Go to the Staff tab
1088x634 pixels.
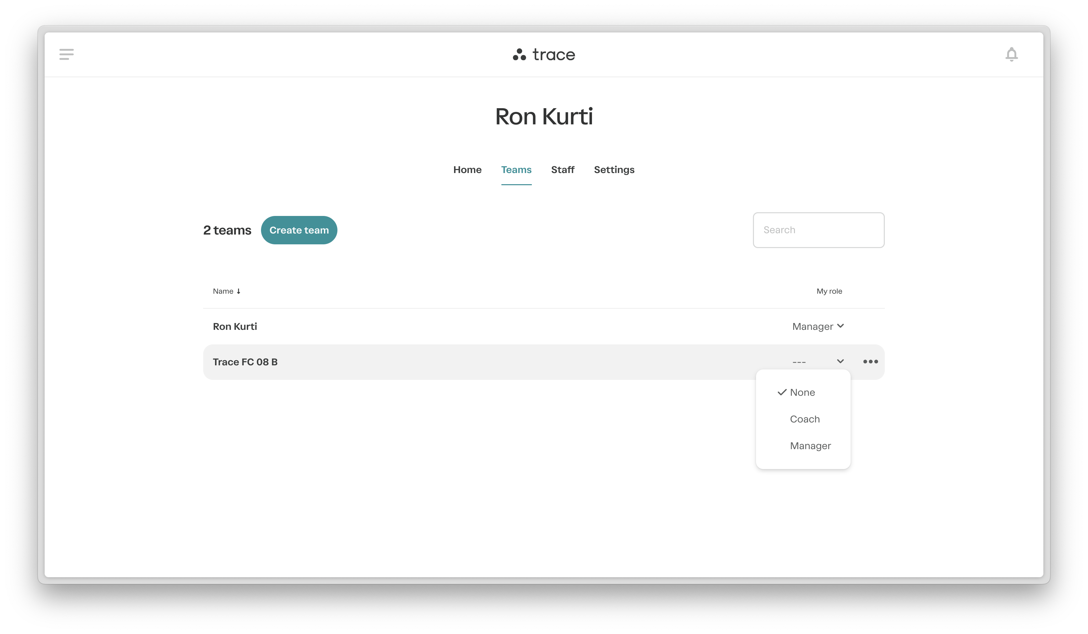coord(563,170)
